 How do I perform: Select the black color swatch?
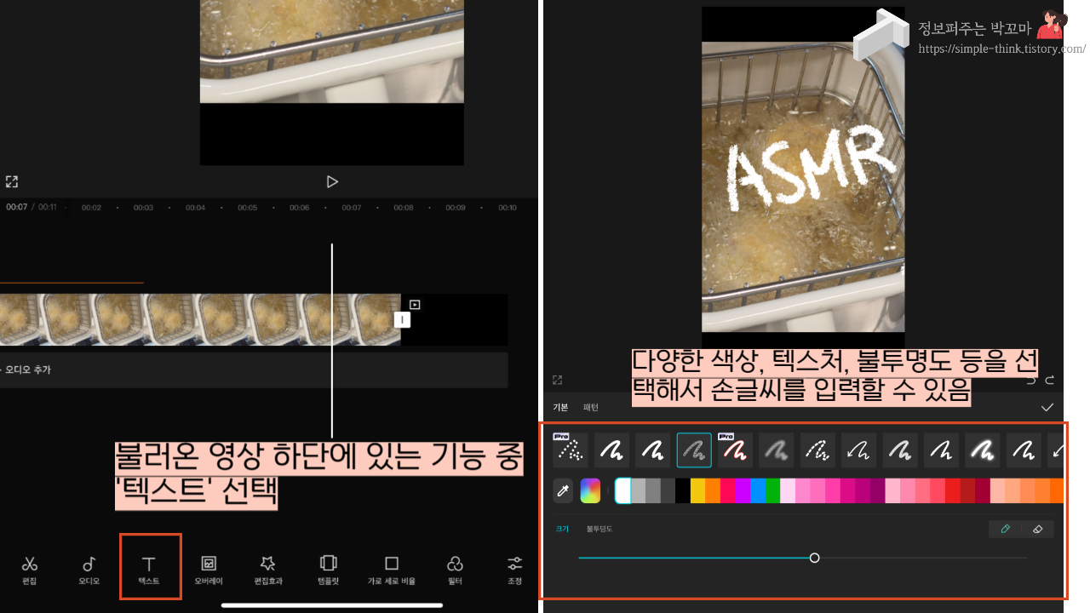(x=683, y=490)
